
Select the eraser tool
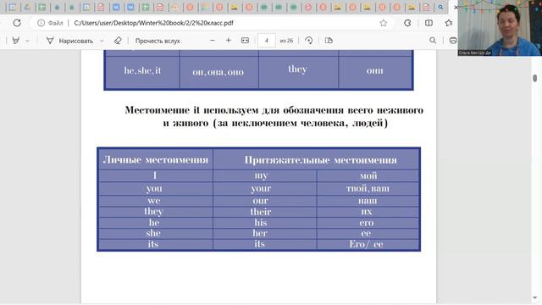tap(118, 41)
